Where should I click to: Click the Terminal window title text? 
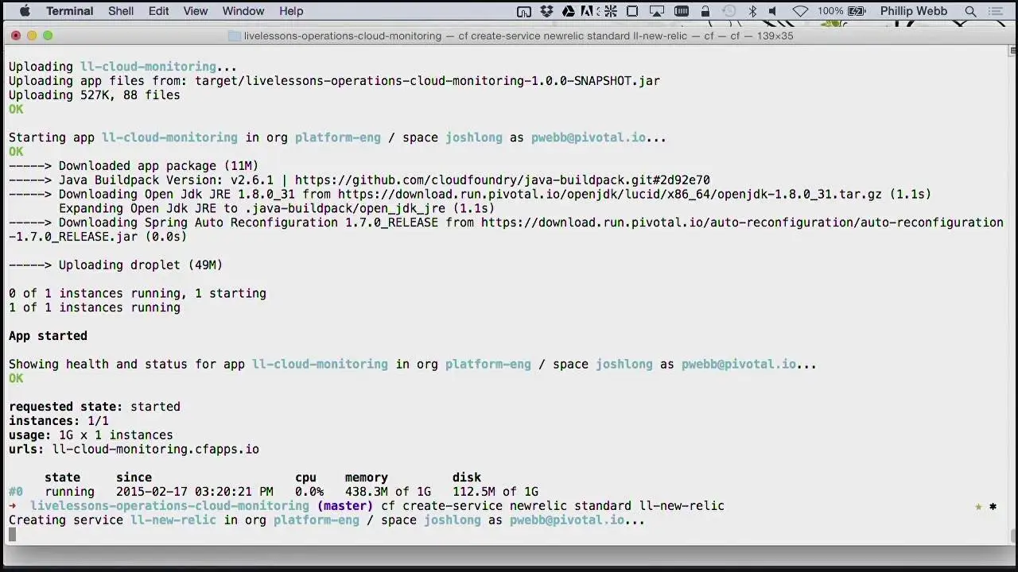519,36
